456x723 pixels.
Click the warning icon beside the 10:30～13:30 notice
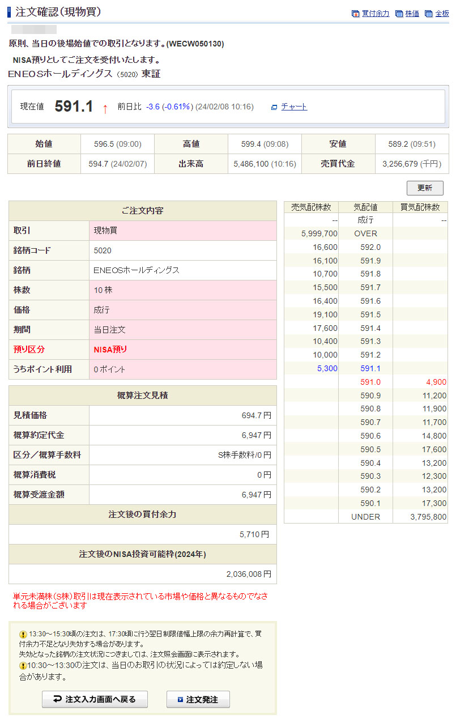pyautogui.click(x=23, y=666)
